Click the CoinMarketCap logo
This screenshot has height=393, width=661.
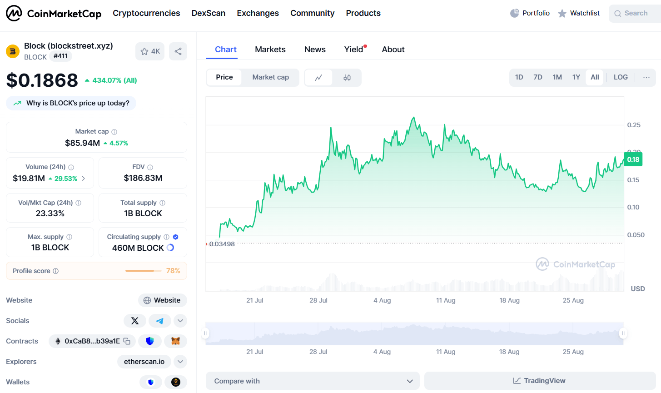coord(54,13)
